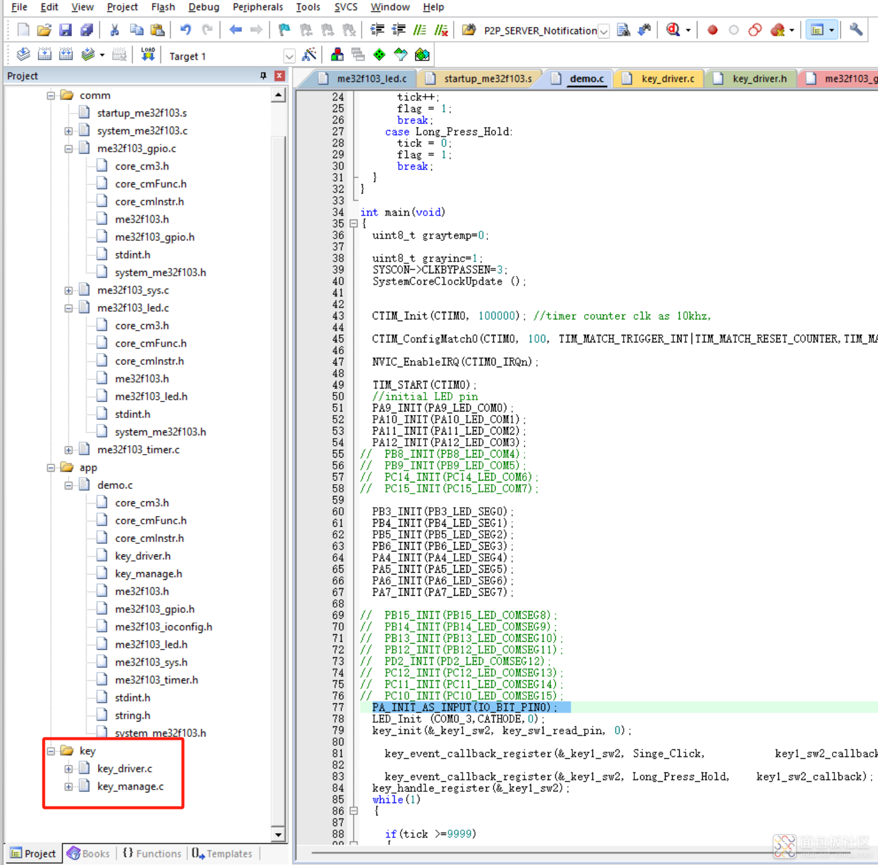Insert a bookmark with the flag icon
Screen dimensions: 878x865
point(284,30)
